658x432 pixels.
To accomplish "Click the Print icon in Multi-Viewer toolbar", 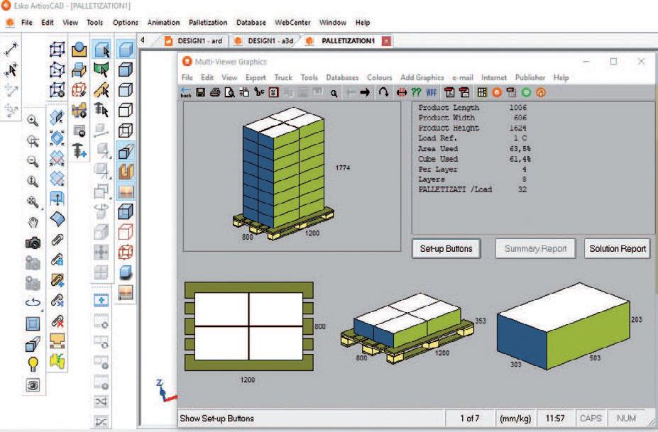I will click(215, 92).
